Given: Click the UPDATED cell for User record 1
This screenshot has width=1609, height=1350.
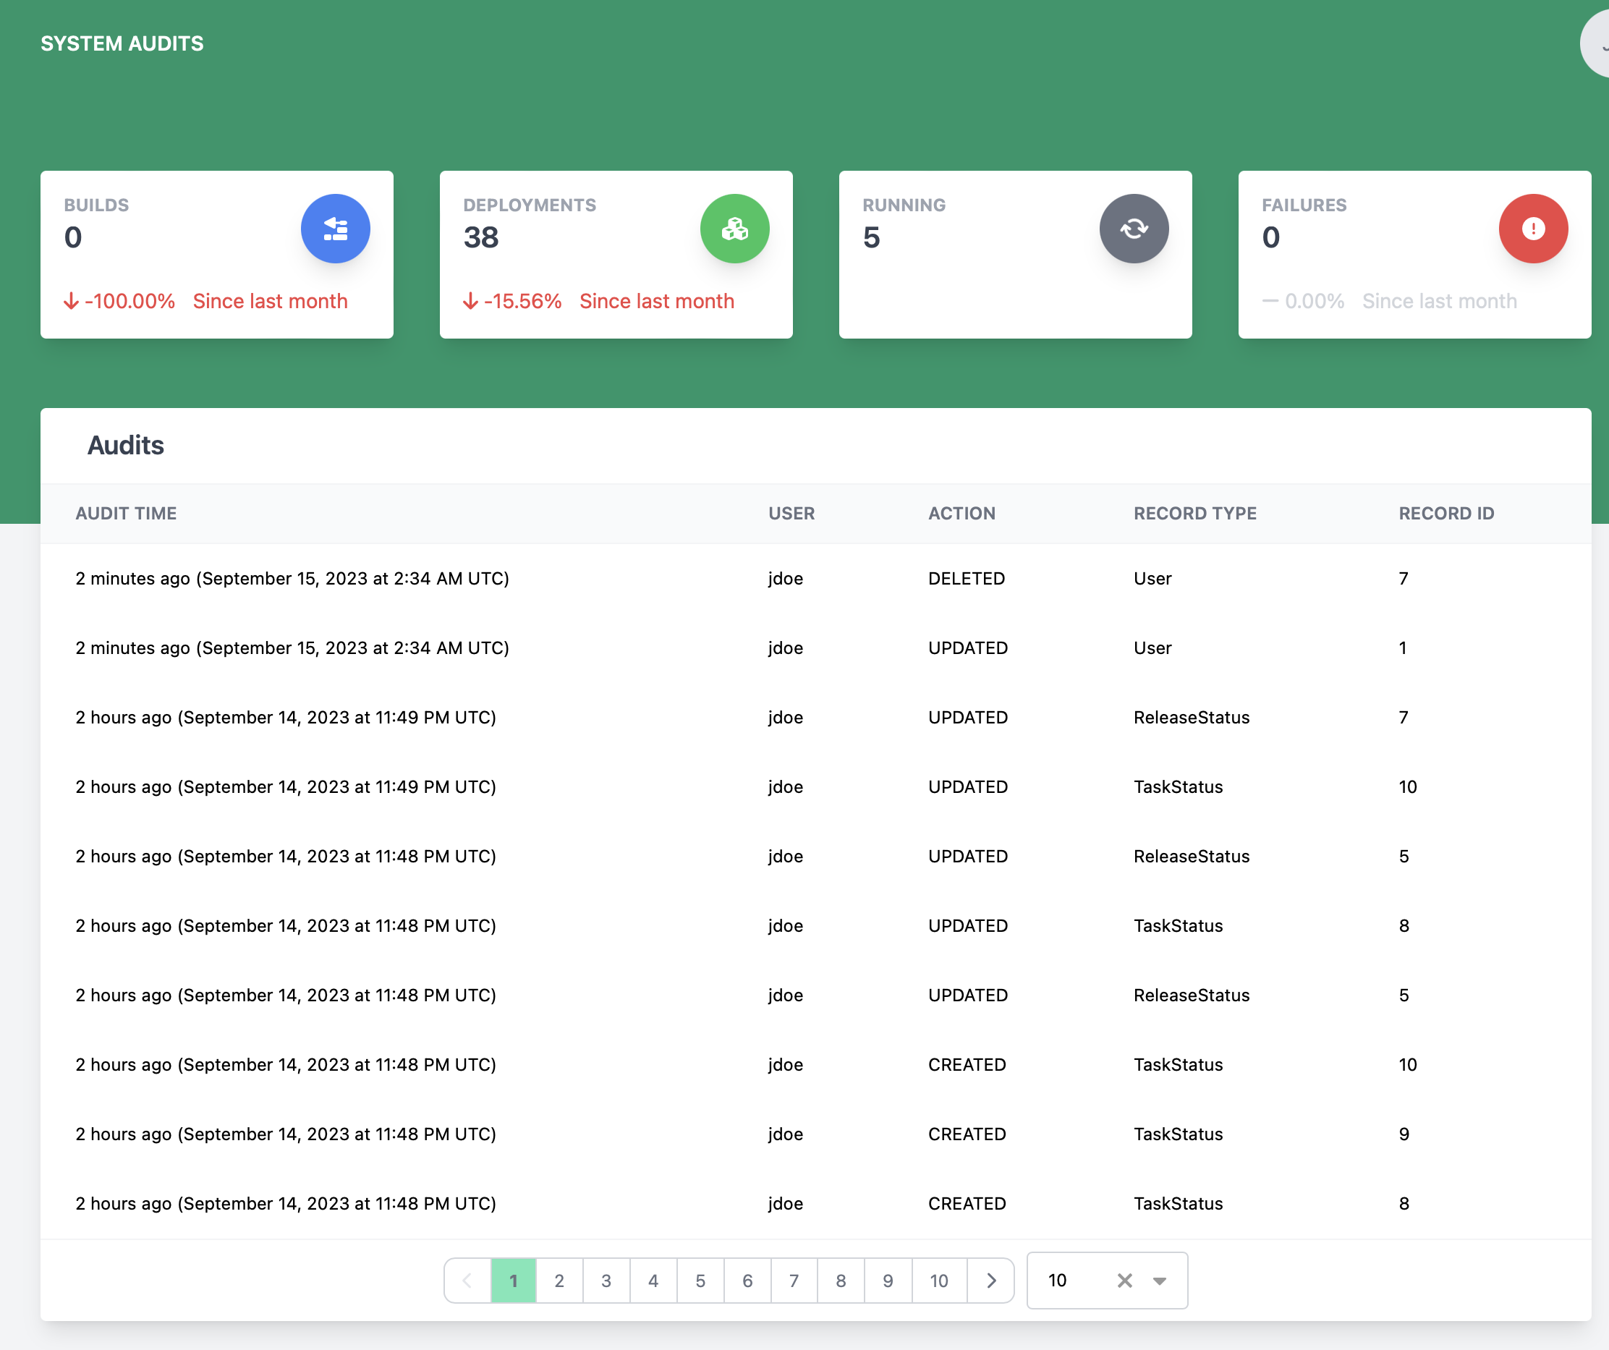Looking at the screenshot, I should coord(968,648).
